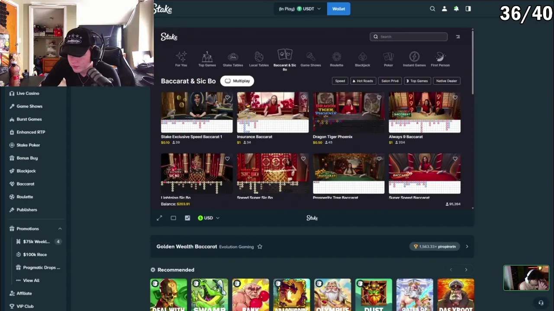Select the Blackjack category icon in lobby
Viewport: 554px width, 311px height.
click(363, 59)
